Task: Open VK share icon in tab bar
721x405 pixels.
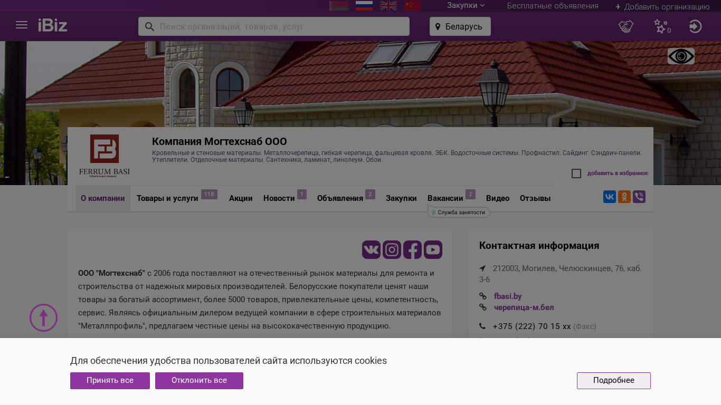Action: pos(610,197)
